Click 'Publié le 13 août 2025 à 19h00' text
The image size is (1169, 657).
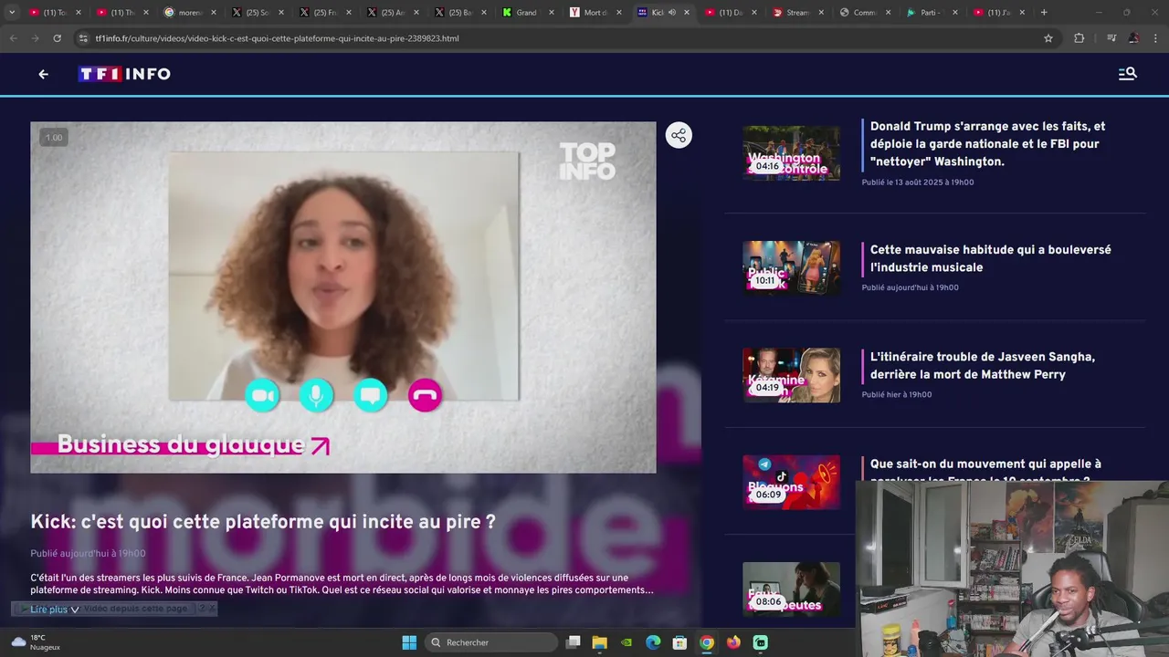click(x=918, y=182)
